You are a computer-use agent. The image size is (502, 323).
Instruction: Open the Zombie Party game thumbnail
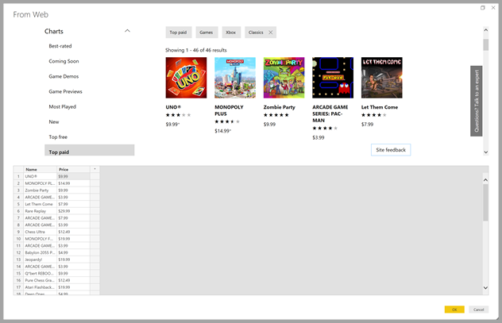click(284, 78)
